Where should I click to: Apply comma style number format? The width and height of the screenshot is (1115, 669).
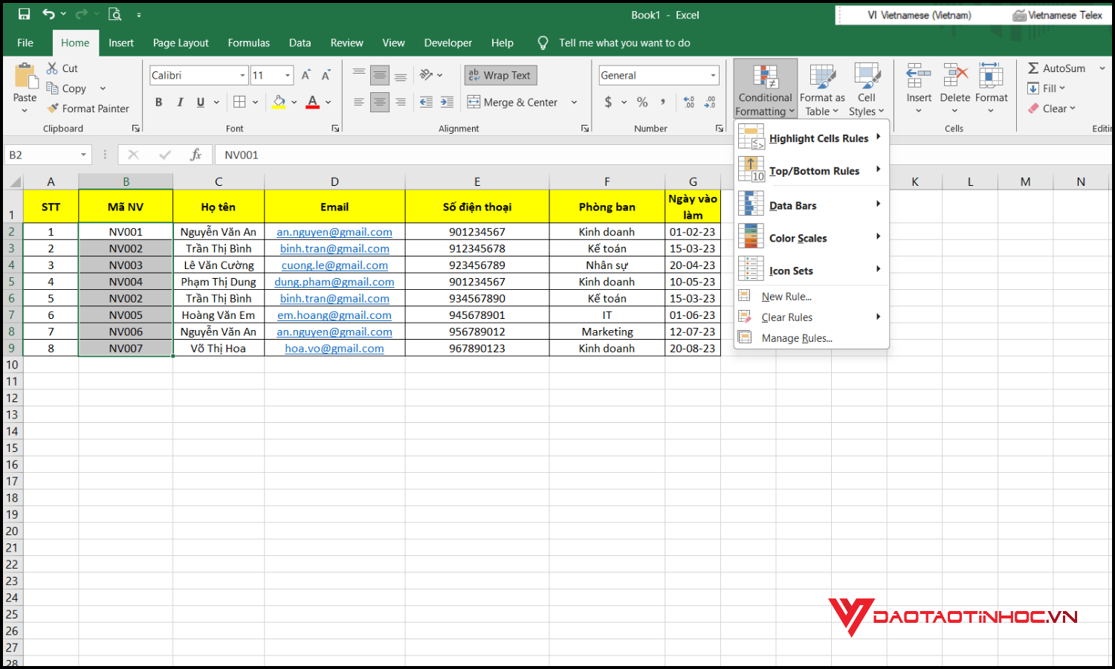pos(662,102)
